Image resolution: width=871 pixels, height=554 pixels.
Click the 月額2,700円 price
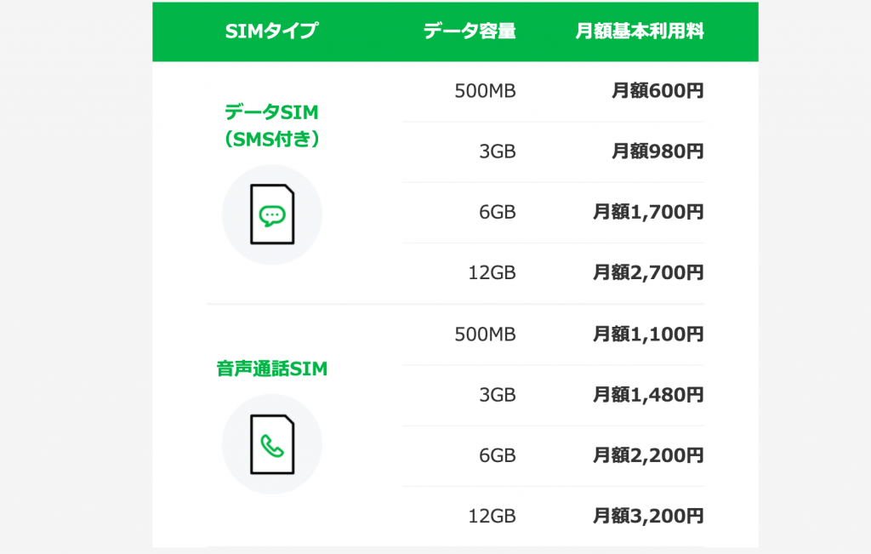pyautogui.click(x=648, y=272)
